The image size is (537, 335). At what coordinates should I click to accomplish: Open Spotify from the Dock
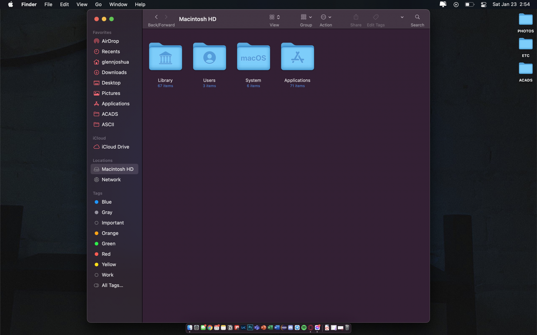(x=304, y=327)
